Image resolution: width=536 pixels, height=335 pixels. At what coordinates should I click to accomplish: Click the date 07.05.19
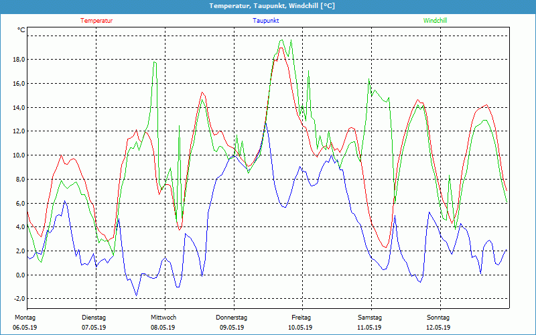(x=94, y=328)
